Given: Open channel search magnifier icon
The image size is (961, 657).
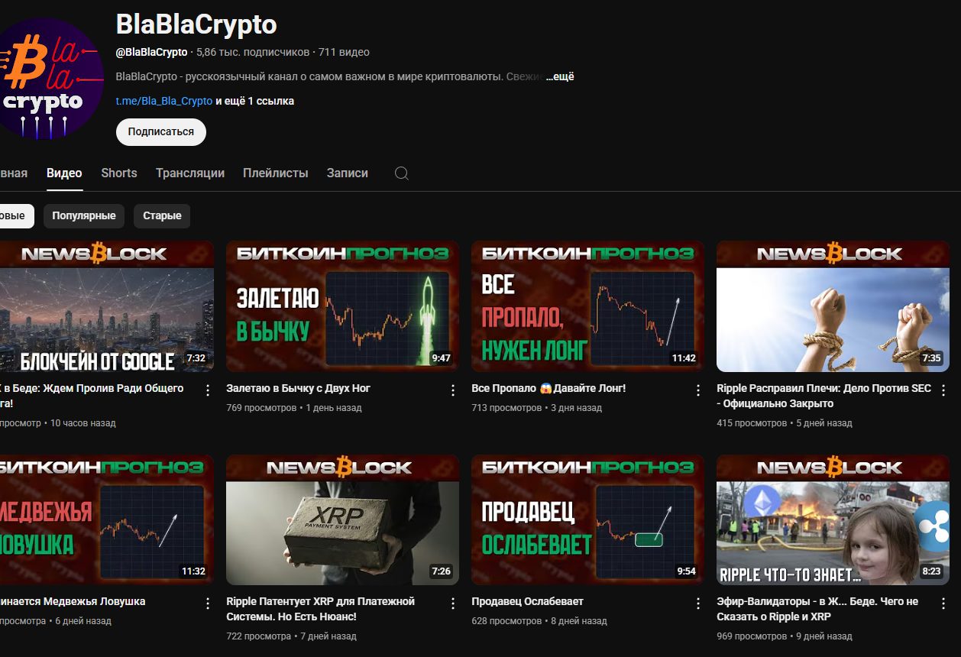Looking at the screenshot, I should tap(402, 173).
